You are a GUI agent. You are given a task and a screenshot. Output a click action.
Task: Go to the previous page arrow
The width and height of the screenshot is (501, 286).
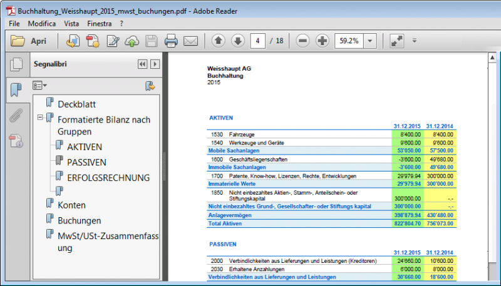tap(218, 41)
